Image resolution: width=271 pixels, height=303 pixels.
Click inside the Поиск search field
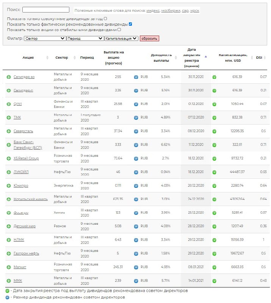click(46, 10)
